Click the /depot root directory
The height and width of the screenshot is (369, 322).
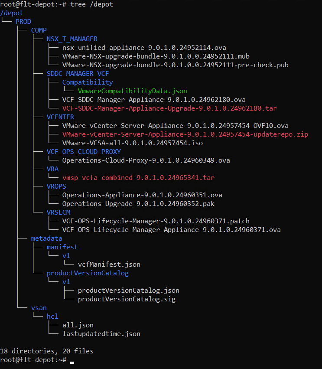click(12, 13)
